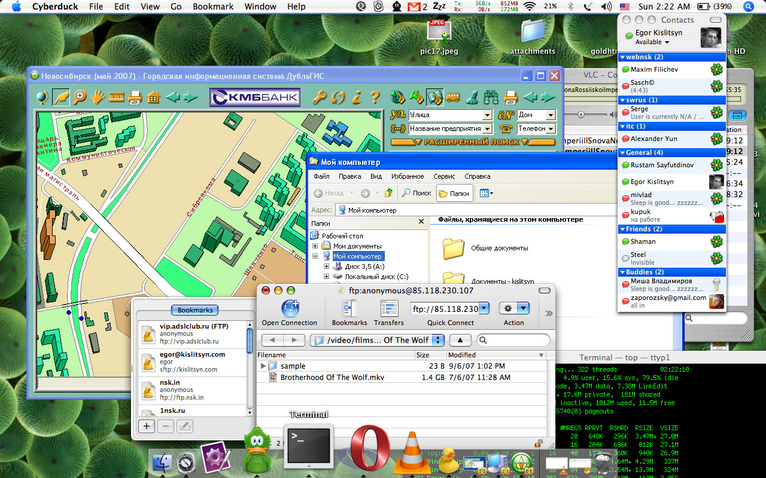
Task: Click the Bookmarks drawer header button
Action: tap(195, 310)
